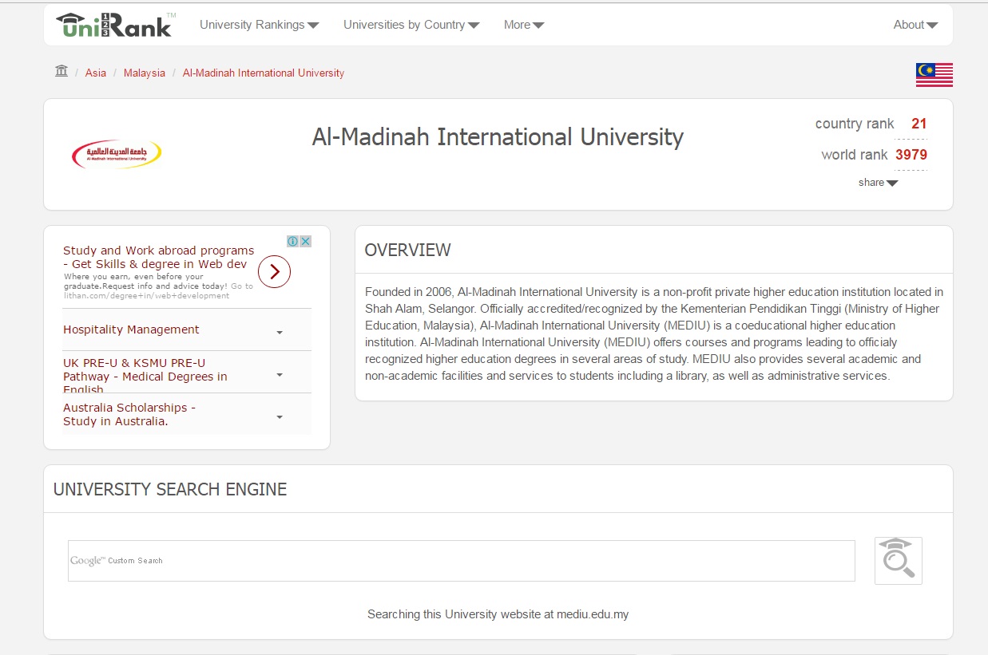
Task: Go to Malaysia breadcrumb link
Action: [145, 73]
